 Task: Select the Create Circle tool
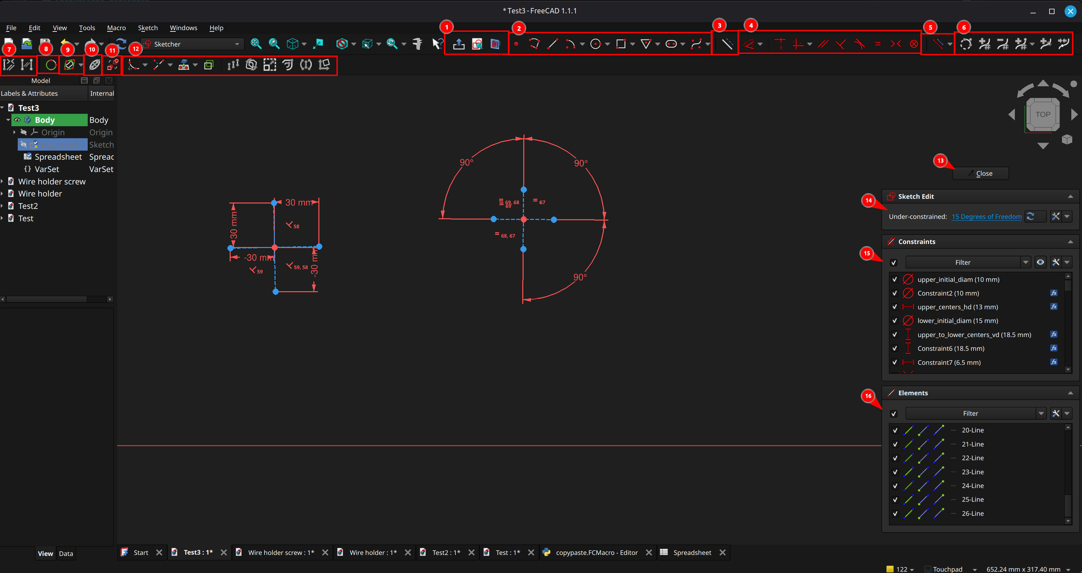pyautogui.click(x=596, y=44)
